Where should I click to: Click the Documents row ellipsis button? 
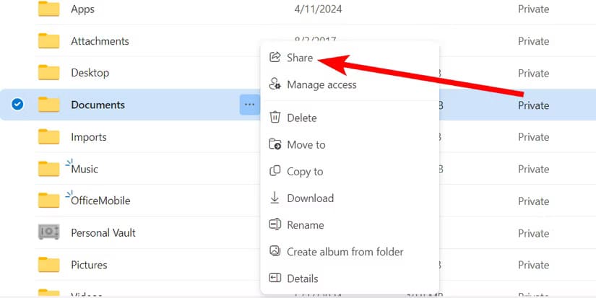click(249, 105)
